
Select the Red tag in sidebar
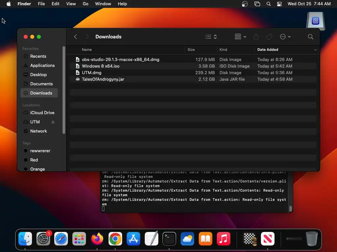click(39, 160)
